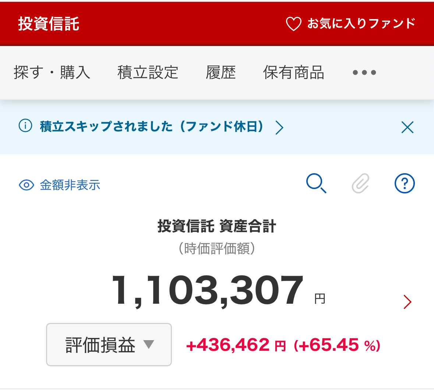Viewport: 434px width, 392px height.
Task: Switch to the 探す・購入 tab
Action: point(52,72)
